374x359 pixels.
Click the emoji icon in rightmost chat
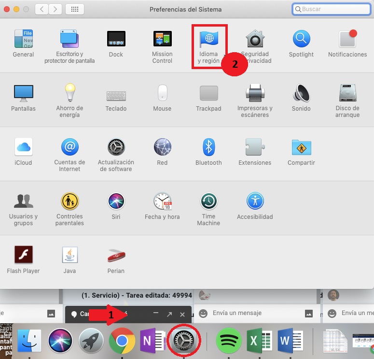pyautogui.click(x=332, y=314)
